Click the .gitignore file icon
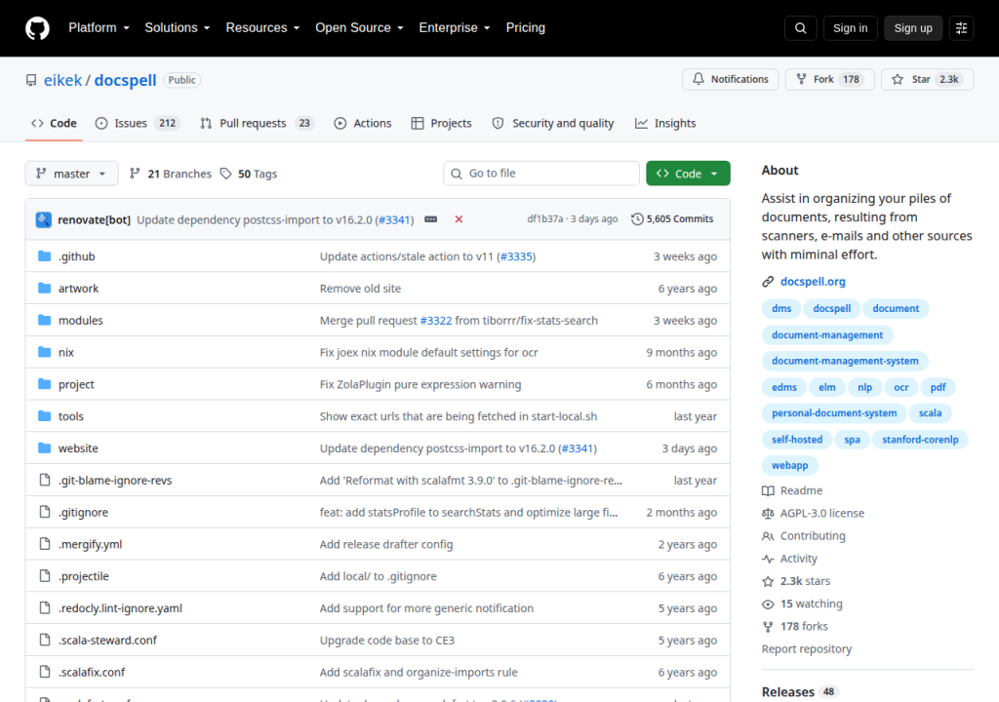Image resolution: width=999 pixels, height=702 pixels. pyautogui.click(x=44, y=512)
